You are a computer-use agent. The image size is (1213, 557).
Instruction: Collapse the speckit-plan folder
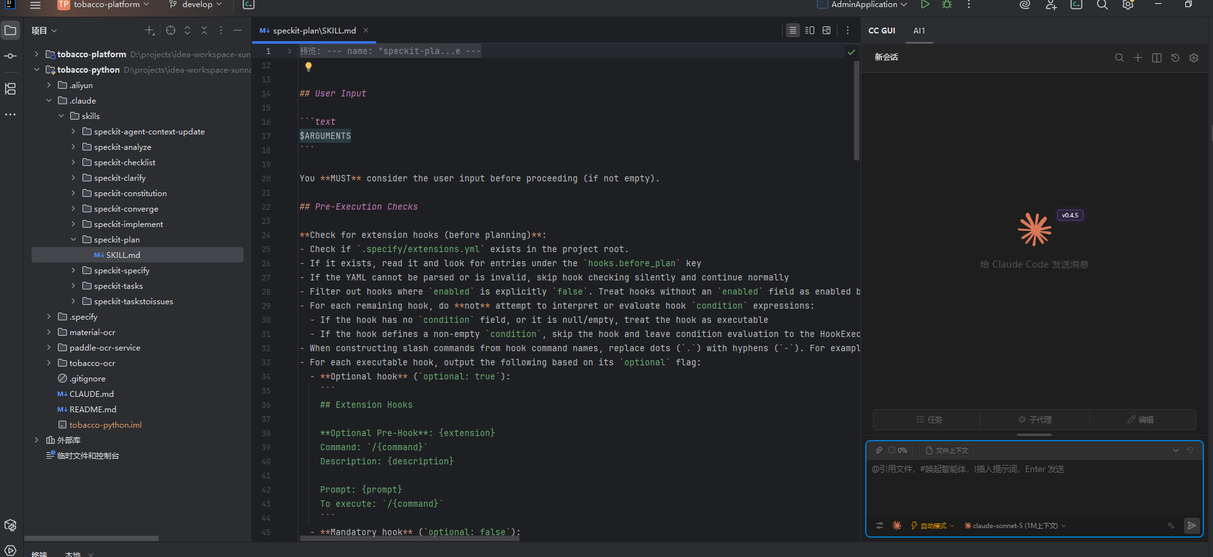[73, 239]
